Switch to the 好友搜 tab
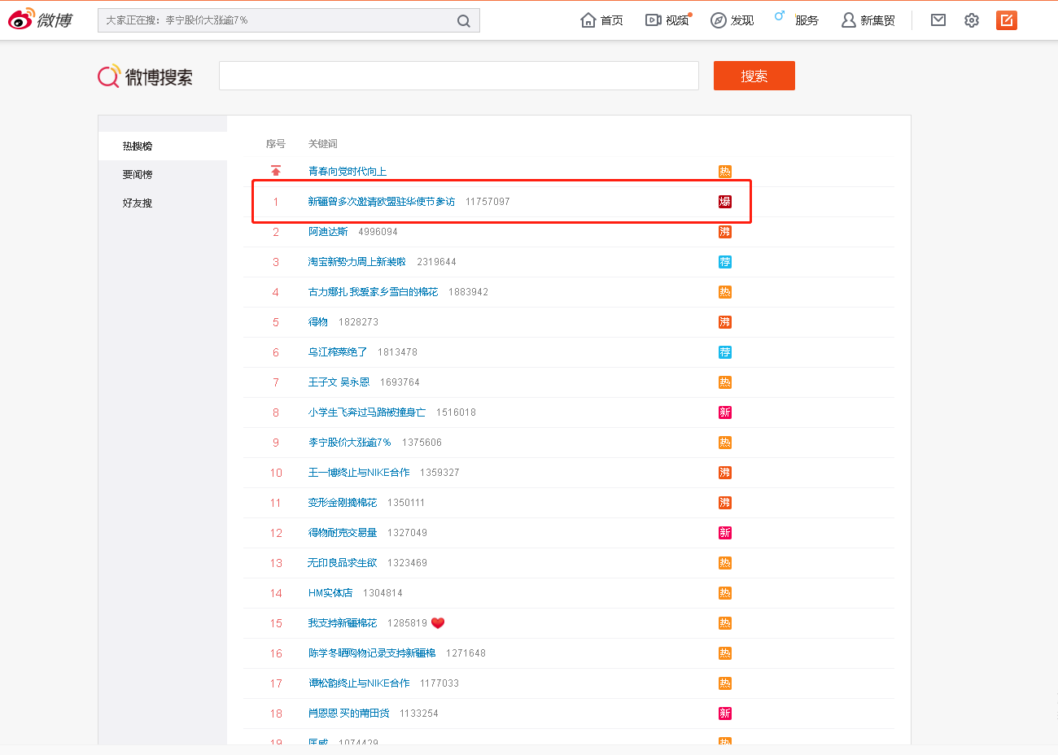The image size is (1058, 755). coord(138,203)
